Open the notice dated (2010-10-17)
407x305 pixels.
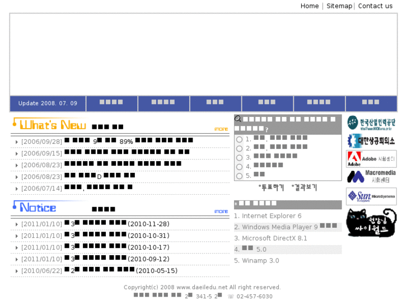(117, 247)
